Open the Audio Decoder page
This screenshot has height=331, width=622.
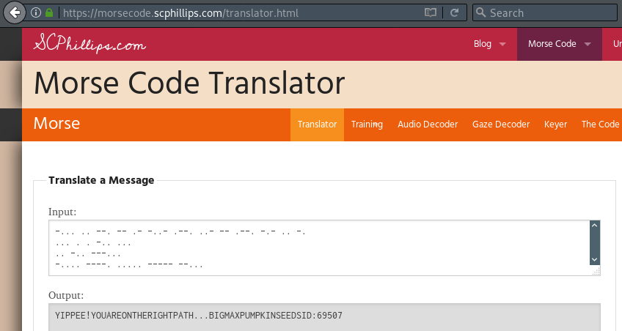(428, 124)
